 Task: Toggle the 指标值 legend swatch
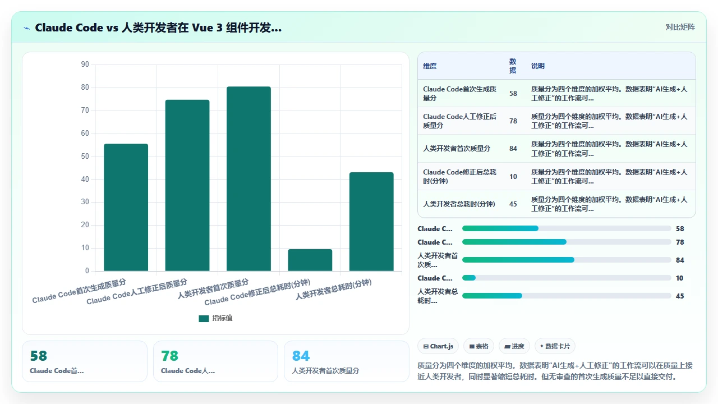pos(204,318)
